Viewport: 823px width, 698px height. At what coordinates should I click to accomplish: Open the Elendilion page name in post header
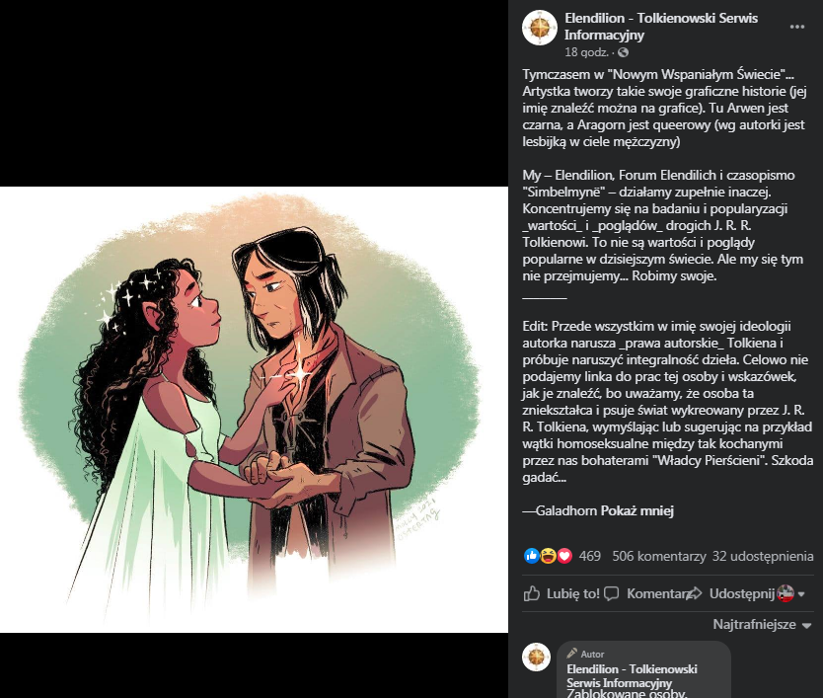point(661,27)
